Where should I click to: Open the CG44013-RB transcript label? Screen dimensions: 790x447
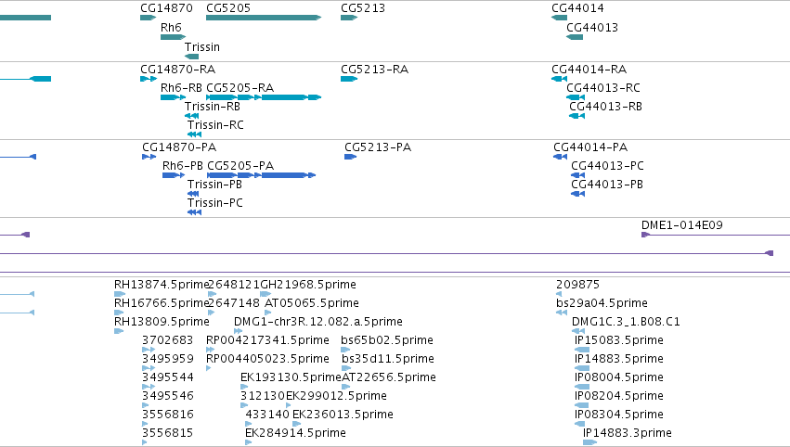[x=605, y=107]
